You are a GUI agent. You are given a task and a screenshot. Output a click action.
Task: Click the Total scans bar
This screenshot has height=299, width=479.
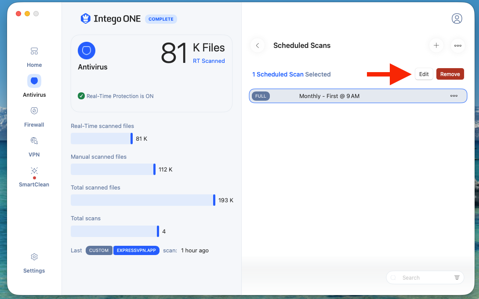tap(115, 231)
